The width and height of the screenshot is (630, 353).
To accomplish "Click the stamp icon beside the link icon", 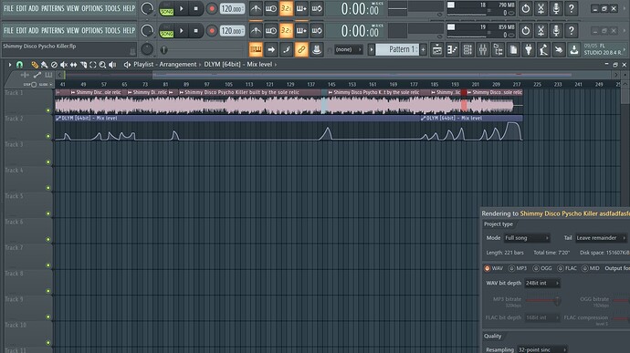I will 317,49.
